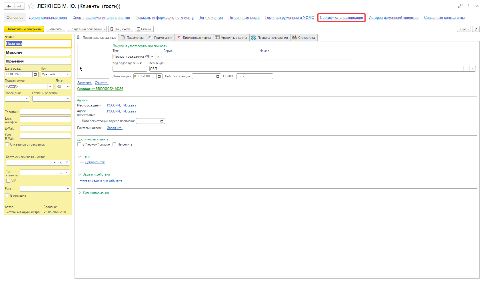Check the 'Не селить' option

click(x=115, y=144)
